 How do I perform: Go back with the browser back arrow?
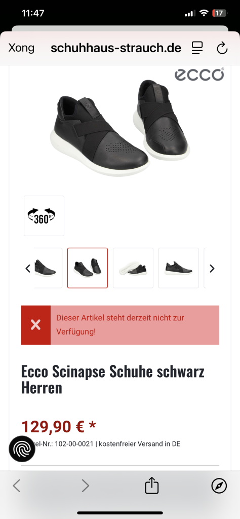17,486
